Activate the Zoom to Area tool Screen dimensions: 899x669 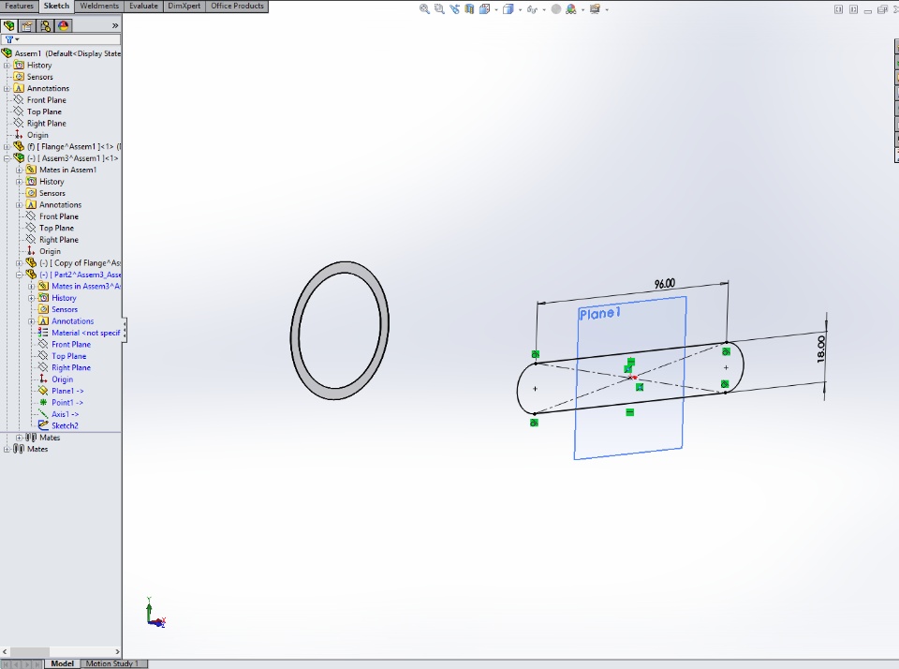tap(440, 9)
